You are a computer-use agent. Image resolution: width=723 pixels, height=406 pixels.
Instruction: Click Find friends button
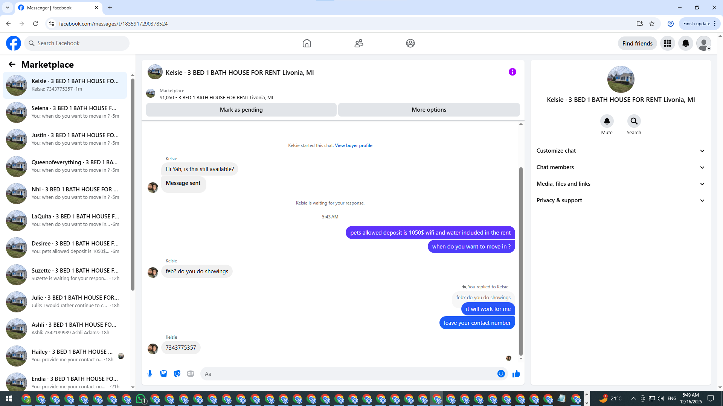(x=638, y=43)
